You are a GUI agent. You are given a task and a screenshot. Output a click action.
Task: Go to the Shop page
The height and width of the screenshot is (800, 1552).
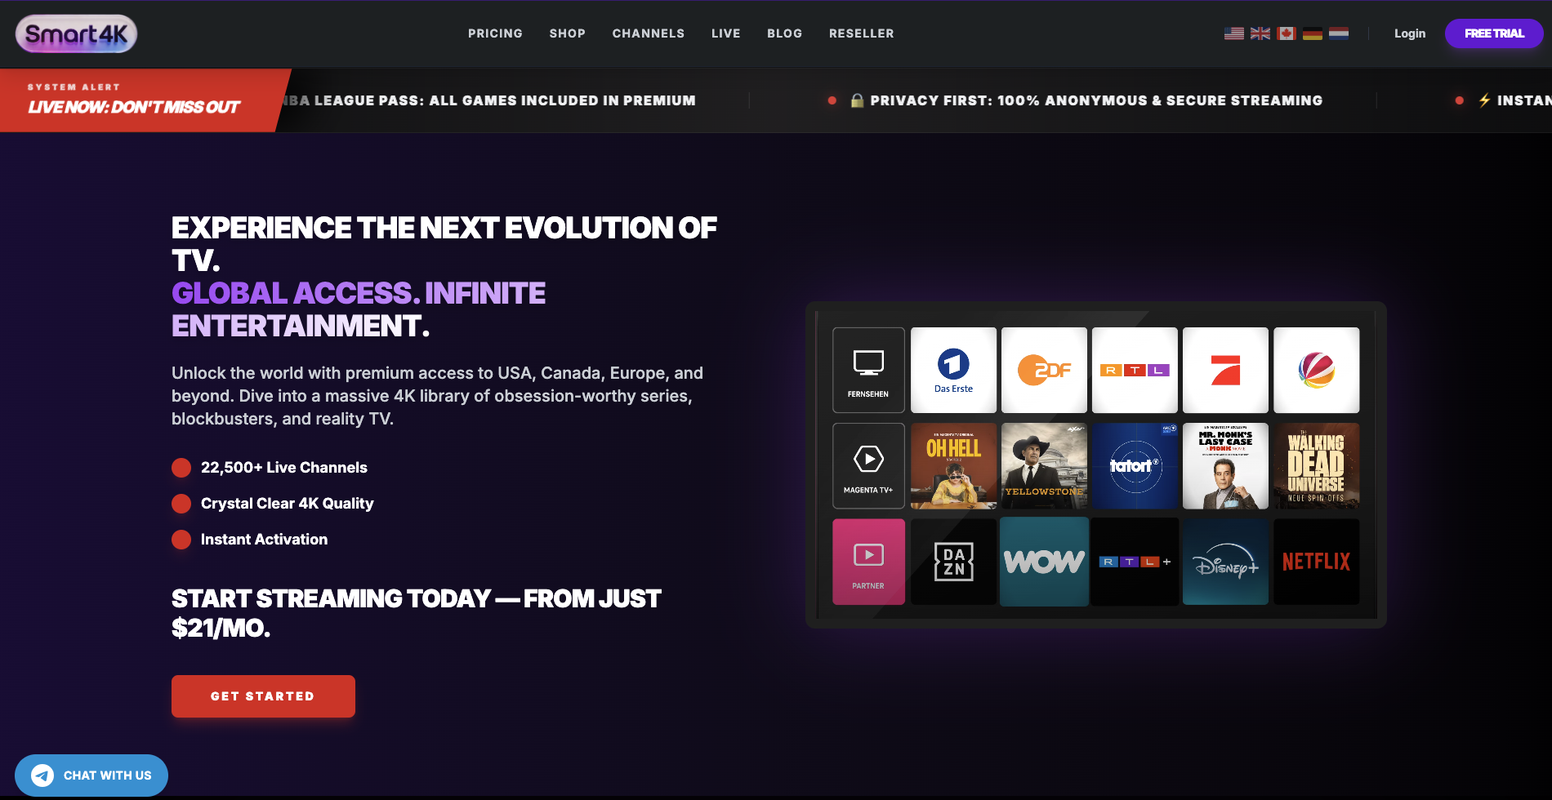(x=567, y=33)
